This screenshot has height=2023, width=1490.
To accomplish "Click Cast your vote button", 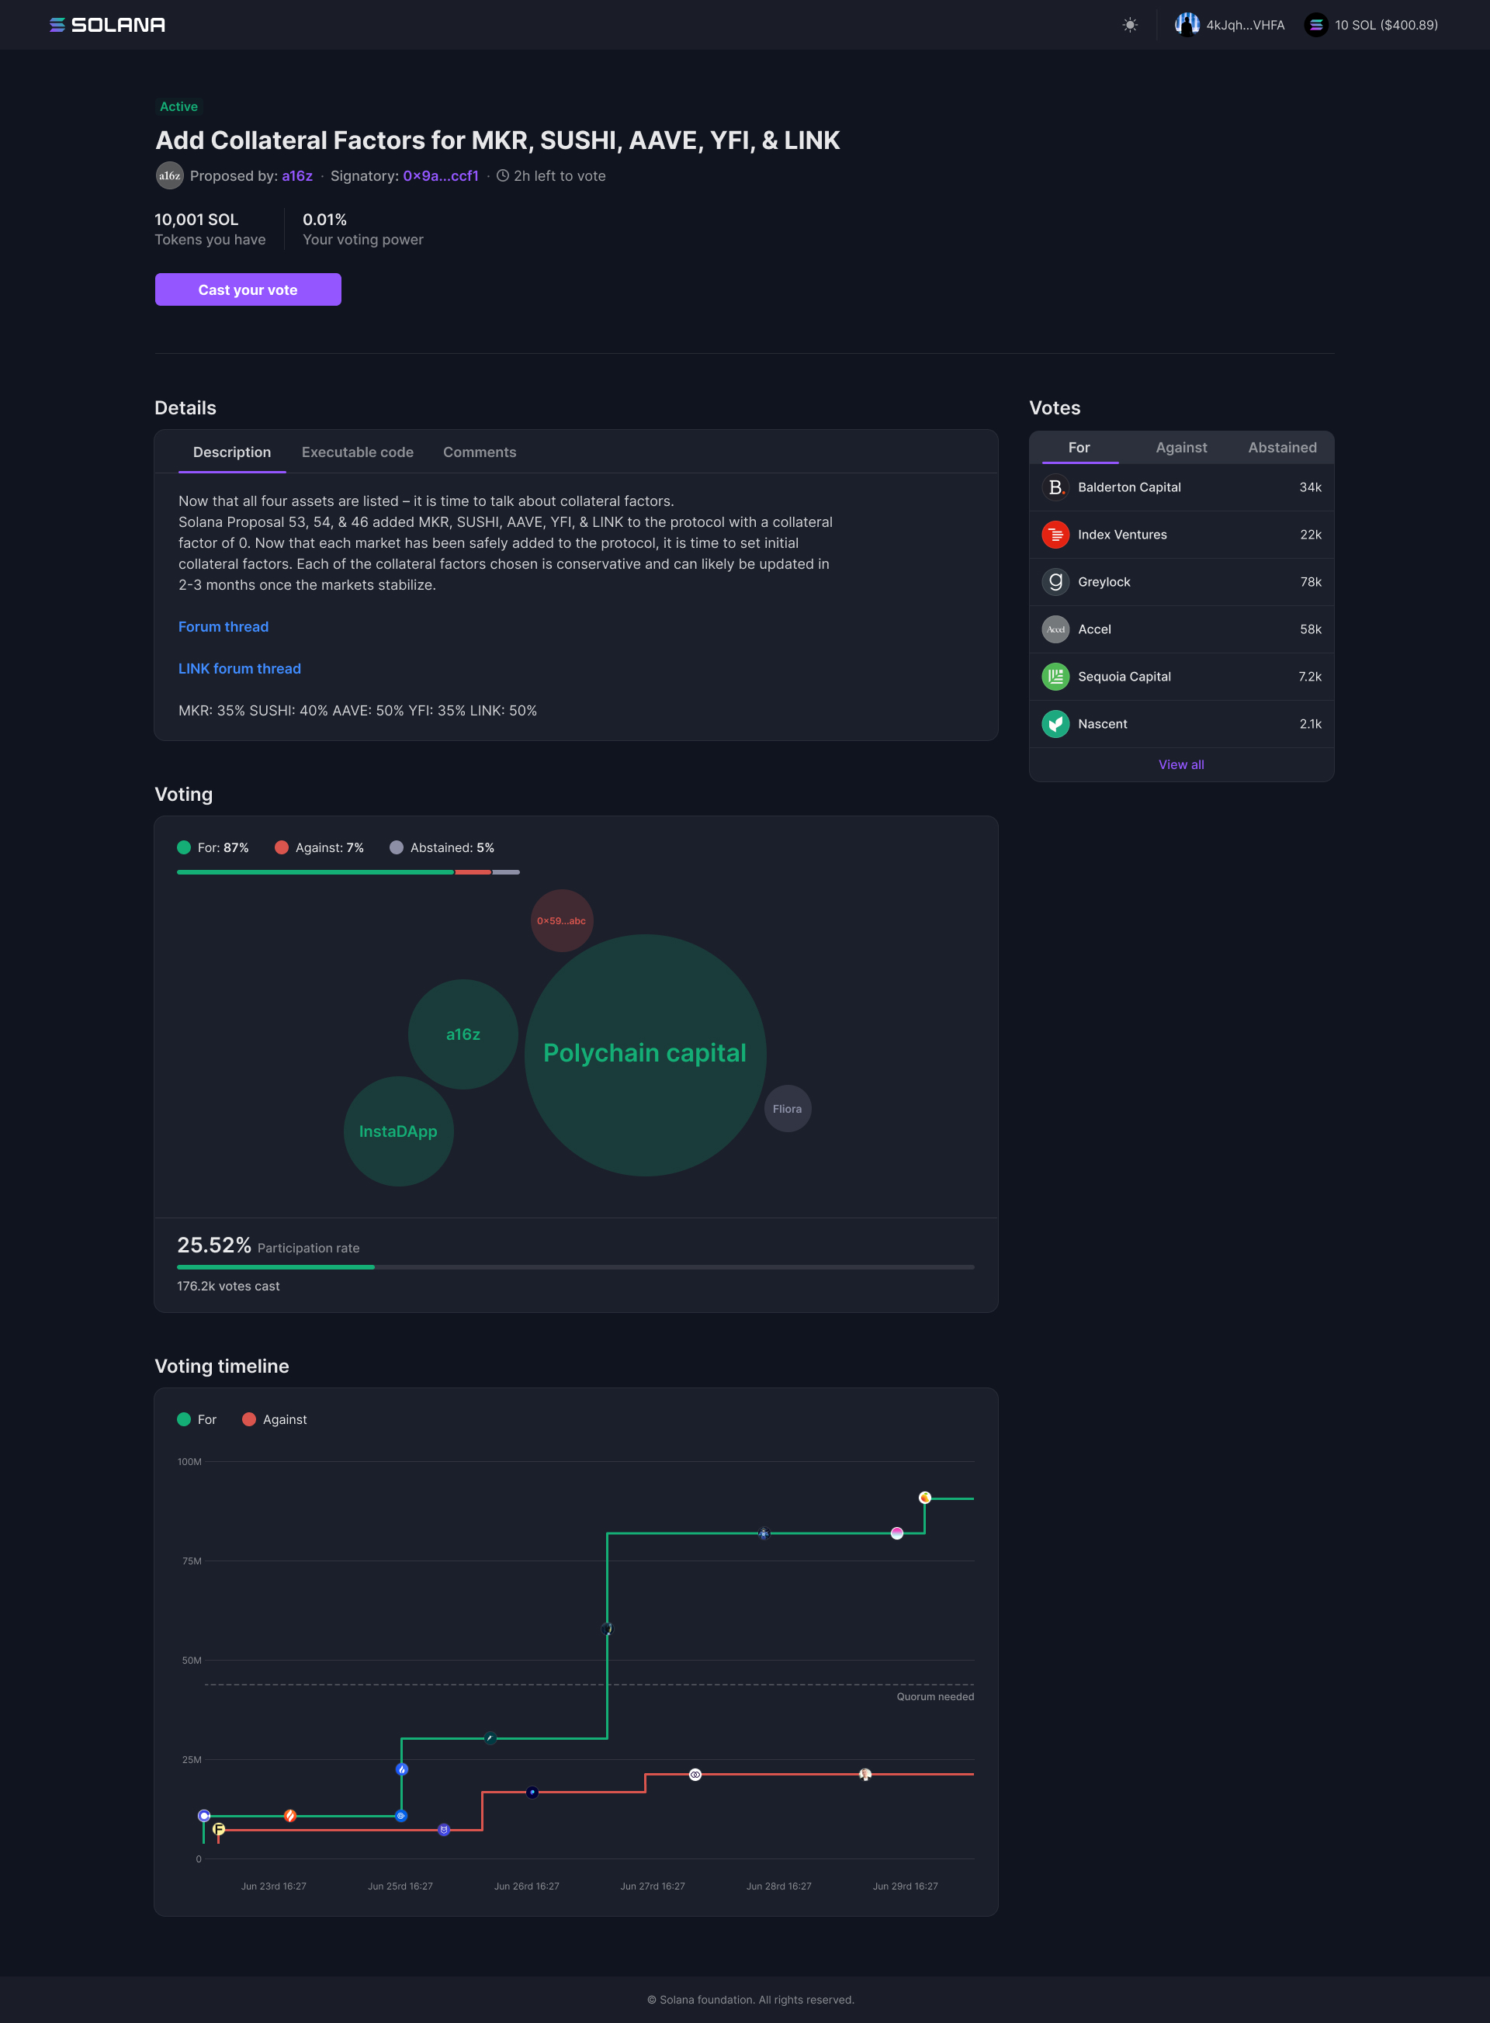I will [x=248, y=289].
